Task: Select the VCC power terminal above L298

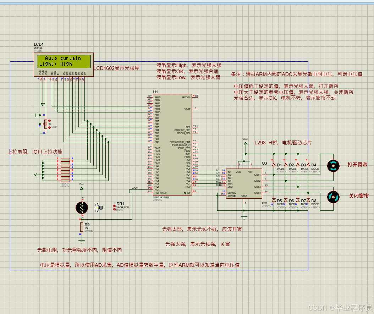Action: click(x=246, y=144)
